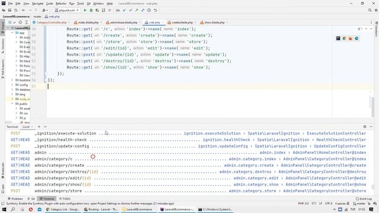Expand the database folder
The width and height of the screenshot is (379, 213).
pyautogui.click(x=12, y=89)
